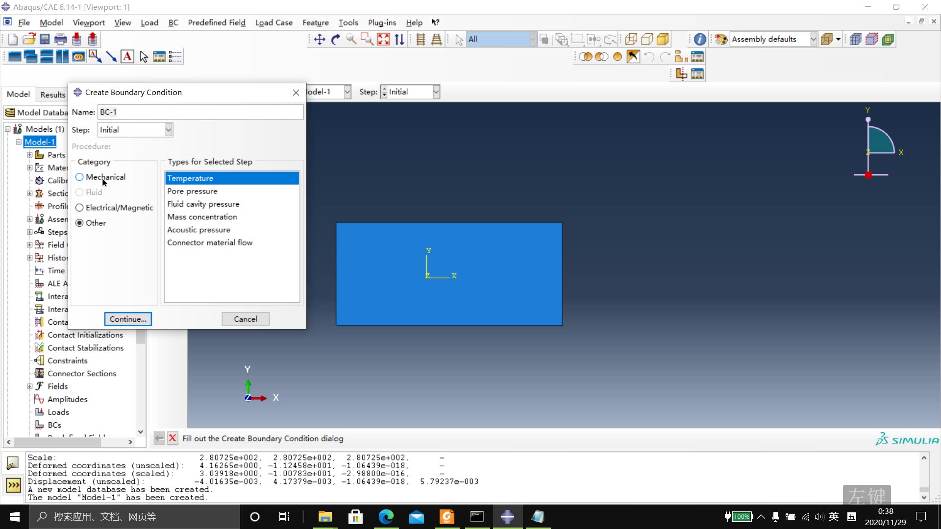This screenshot has width=941, height=529.
Task: Click the Cascade Viewports icon
Action: tap(30, 57)
